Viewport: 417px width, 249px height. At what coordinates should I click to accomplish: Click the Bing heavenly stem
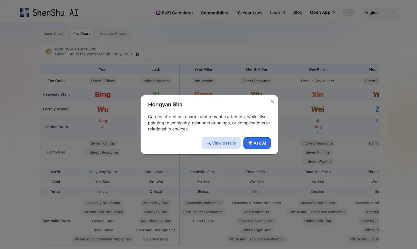[x=103, y=94]
